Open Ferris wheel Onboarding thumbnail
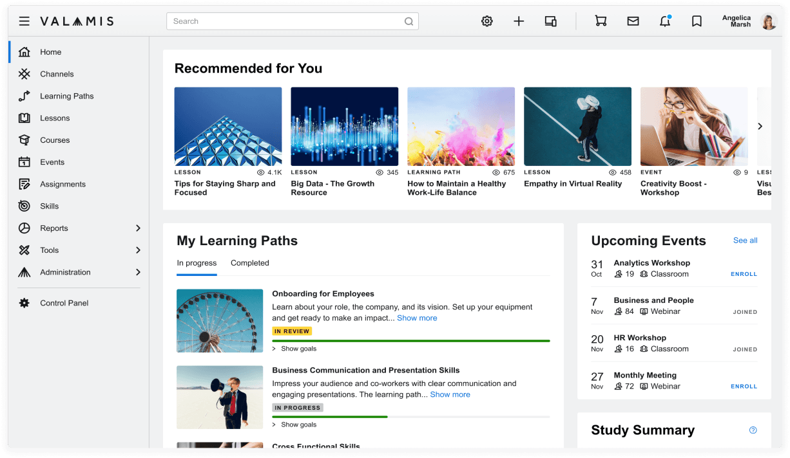Image resolution: width=790 pixels, height=458 pixels. click(220, 320)
